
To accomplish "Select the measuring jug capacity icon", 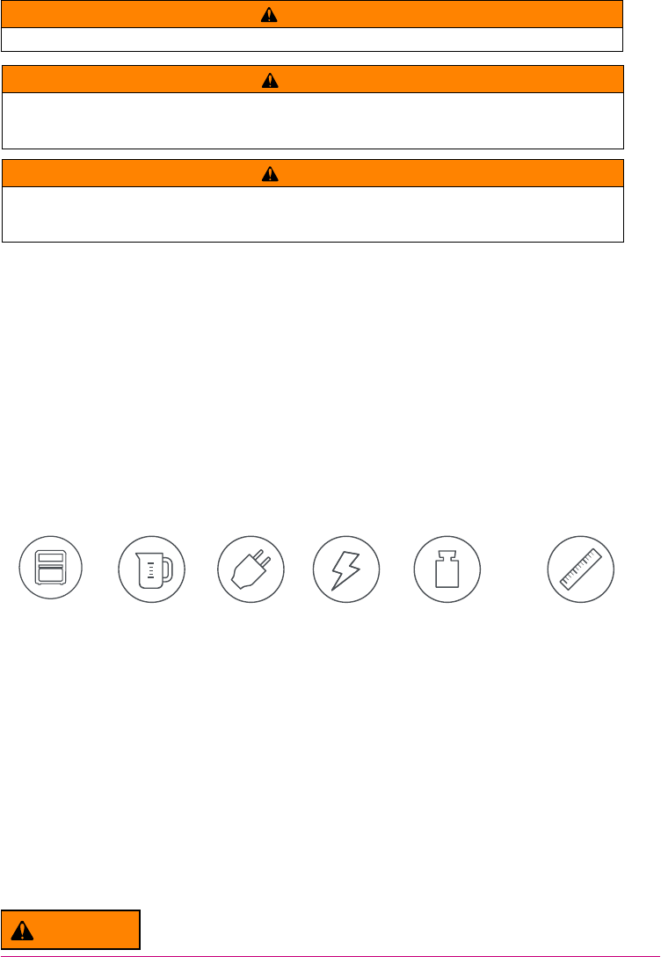I will coord(151,569).
